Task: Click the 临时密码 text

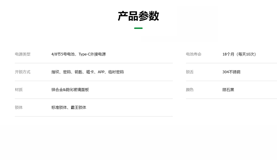Action: tap(116, 72)
